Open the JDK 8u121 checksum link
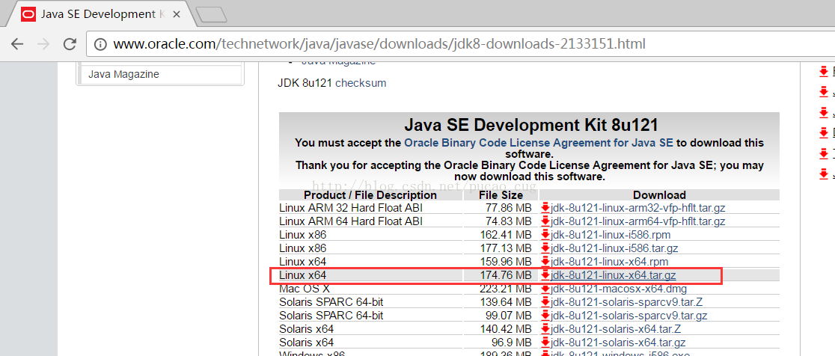This screenshot has width=835, height=356. [361, 83]
